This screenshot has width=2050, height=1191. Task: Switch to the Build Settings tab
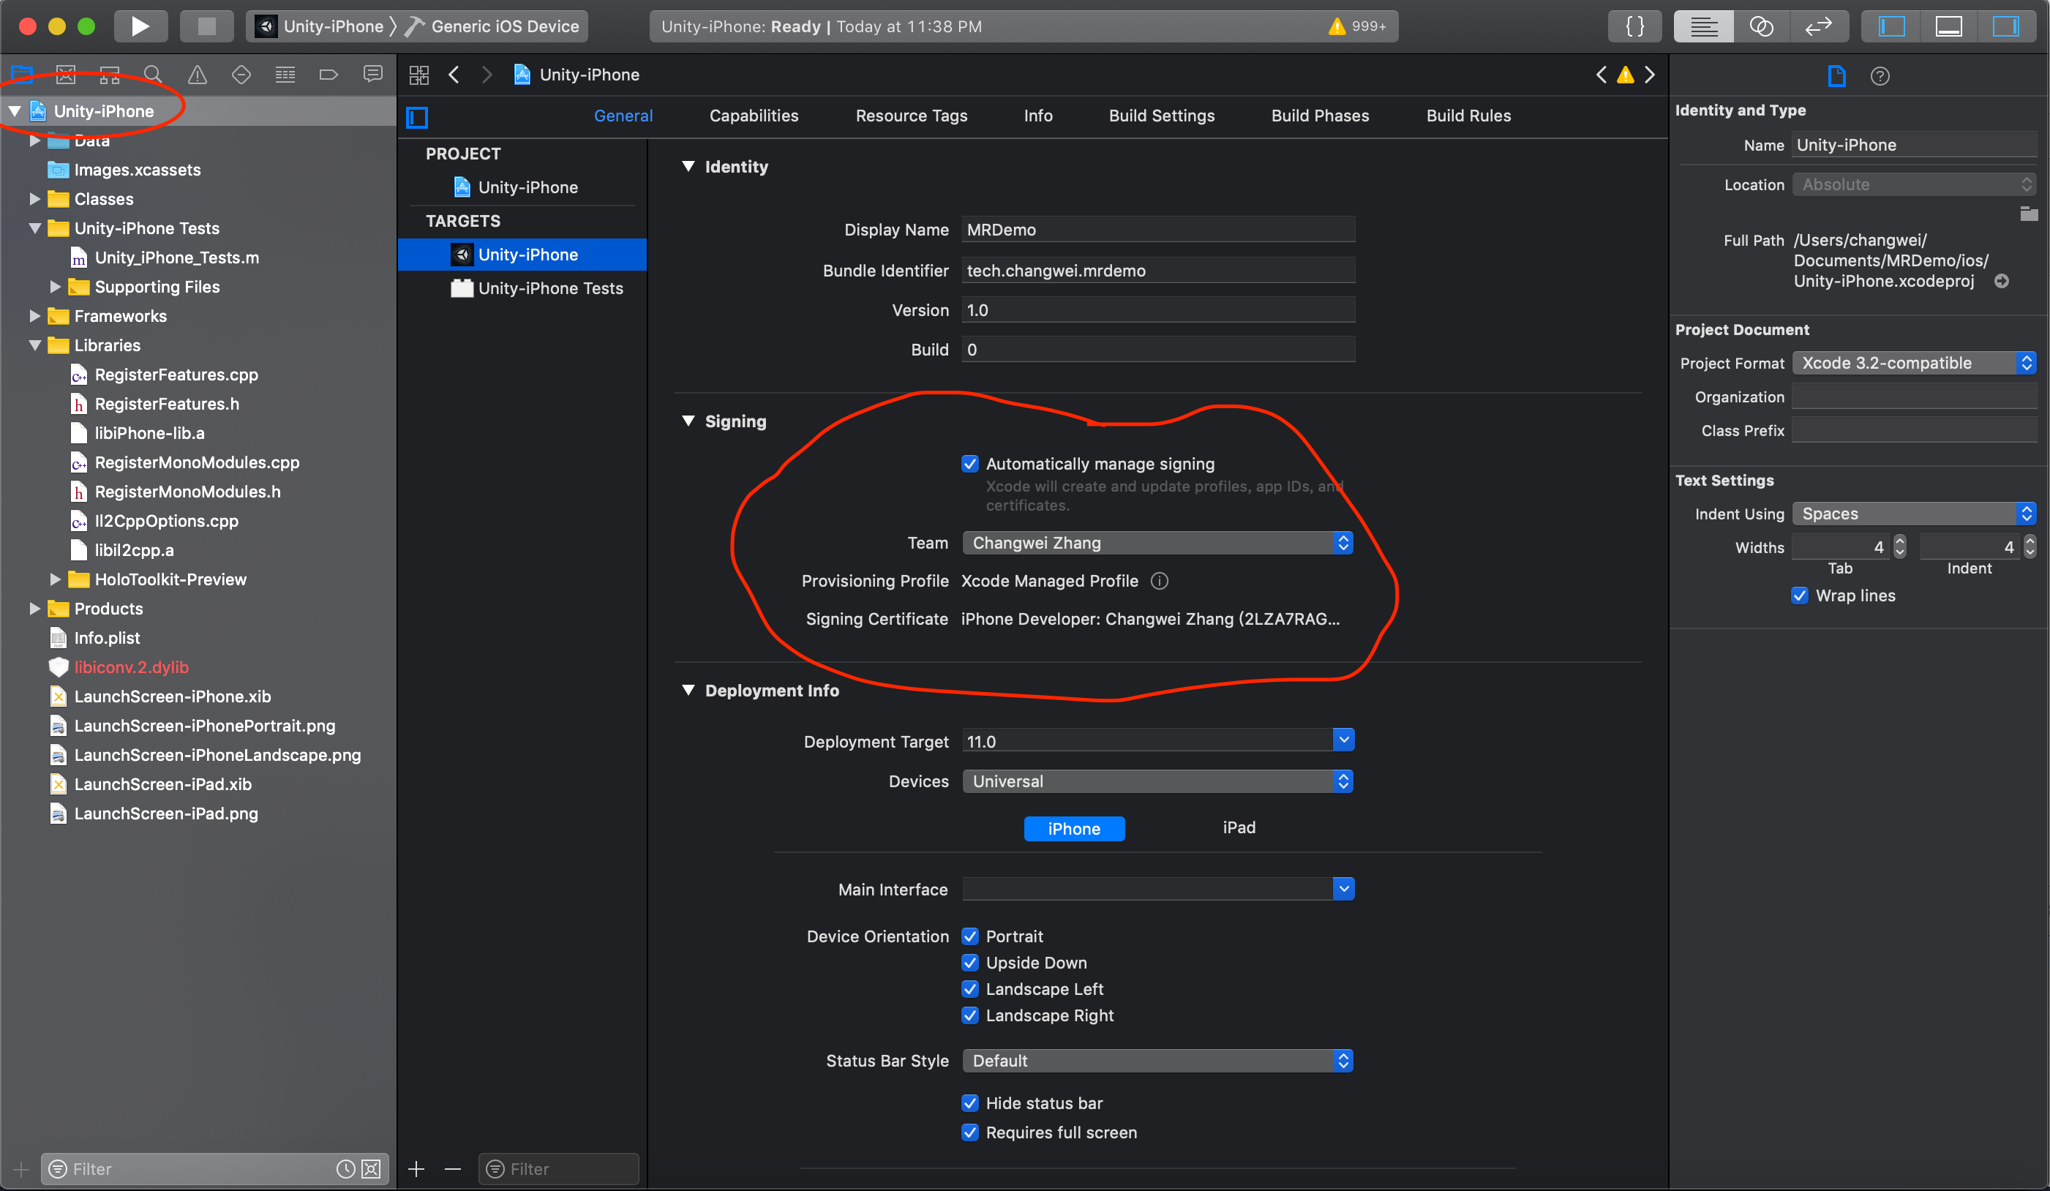1162,116
